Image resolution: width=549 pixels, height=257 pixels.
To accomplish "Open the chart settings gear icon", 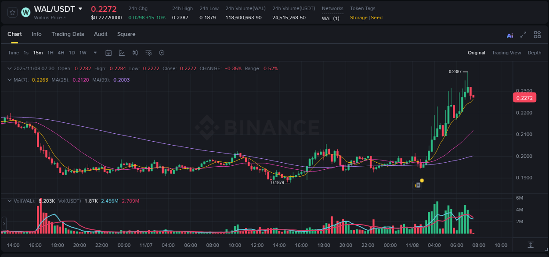I will (x=162, y=52).
